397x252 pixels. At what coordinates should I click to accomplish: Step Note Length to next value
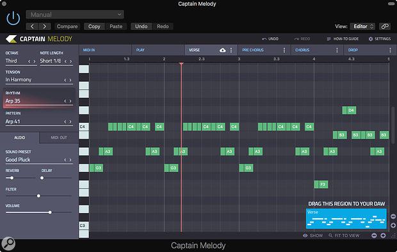[x=70, y=61]
